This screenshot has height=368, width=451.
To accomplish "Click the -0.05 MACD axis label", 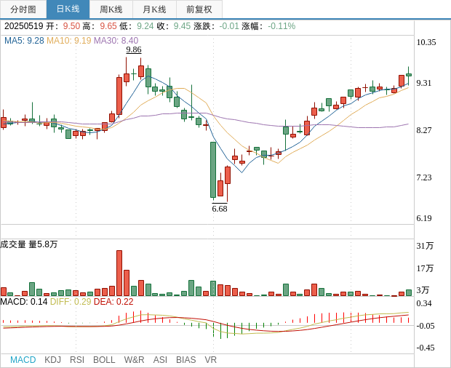I will 426,326.
